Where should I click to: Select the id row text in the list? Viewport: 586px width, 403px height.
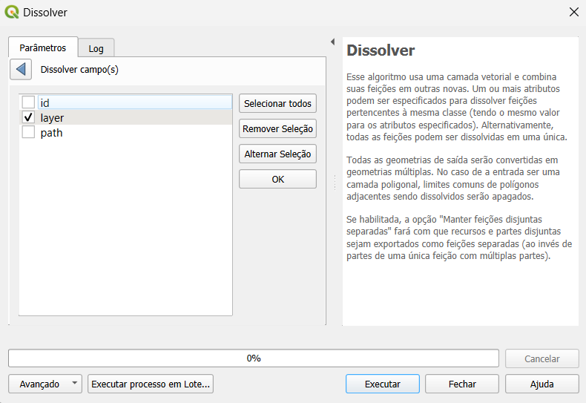pyautogui.click(x=45, y=103)
